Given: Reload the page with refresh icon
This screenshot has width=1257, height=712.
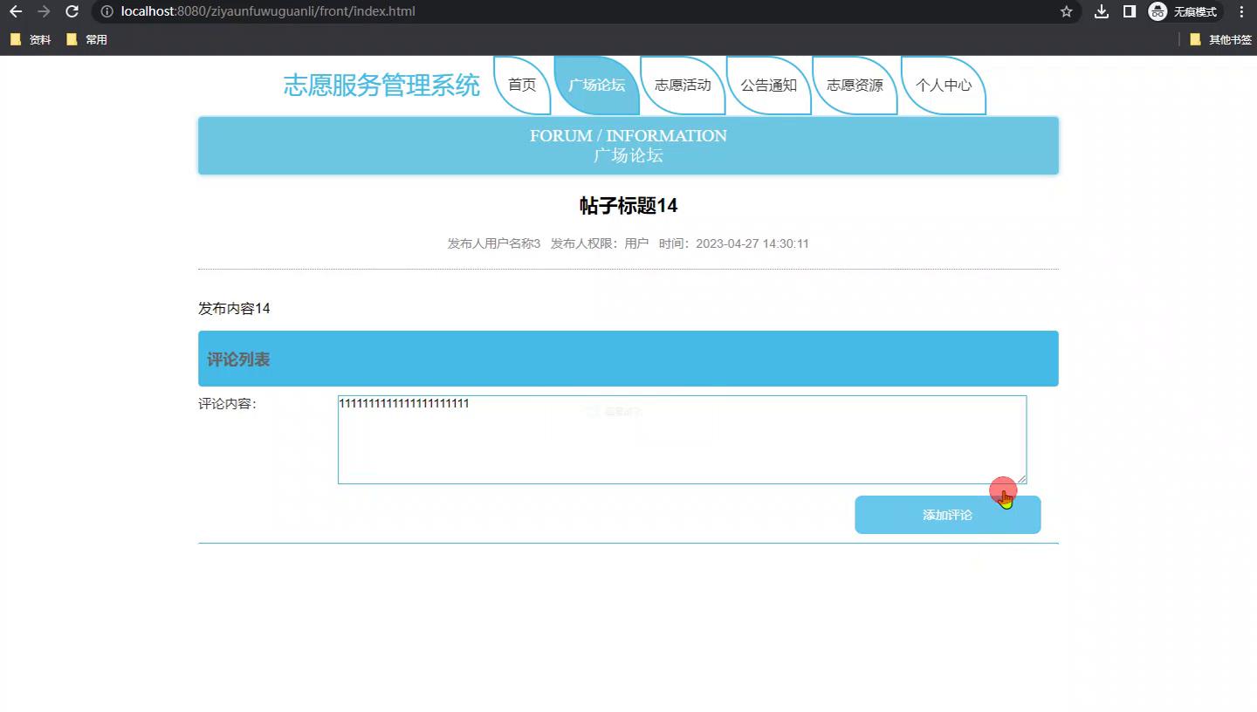Looking at the screenshot, I should (72, 11).
